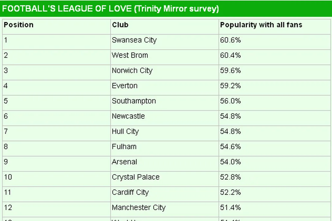Click the Position column header
Viewport: 332px width, 221px height.
click(x=19, y=25)
